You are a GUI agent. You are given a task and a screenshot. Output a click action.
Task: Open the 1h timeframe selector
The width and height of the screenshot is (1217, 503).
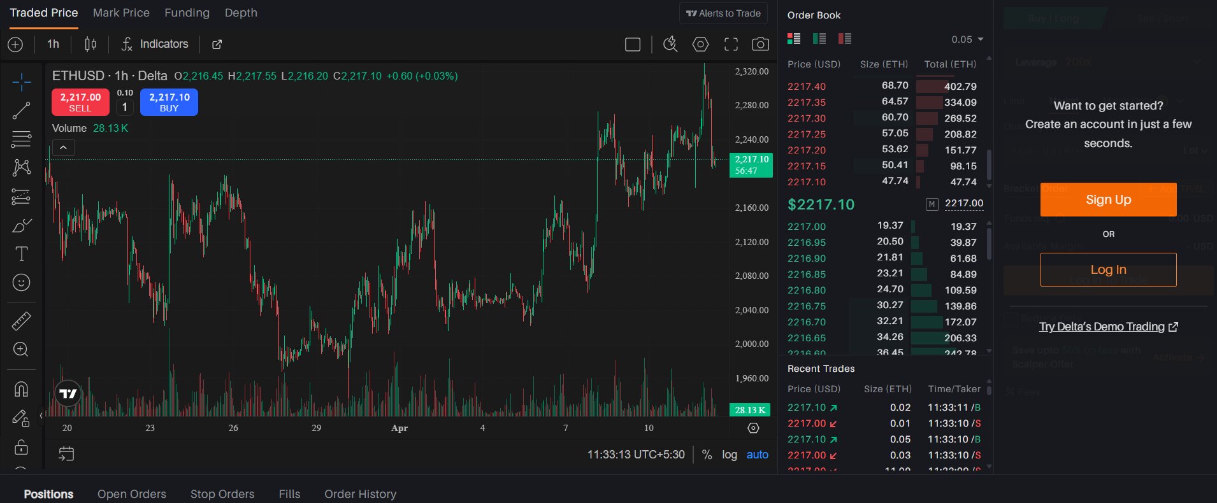[53, 44]
